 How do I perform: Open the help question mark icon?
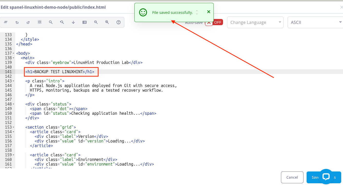point(118,22)
